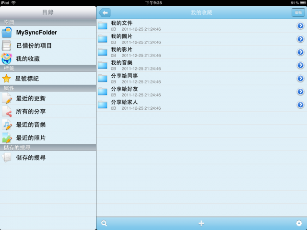Click the 分享給家人 folder icon
307x230 pixels.
[103, 104]
